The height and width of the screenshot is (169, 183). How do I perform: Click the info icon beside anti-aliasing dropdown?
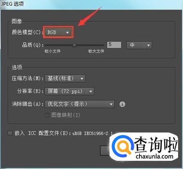tap(122, 104)
